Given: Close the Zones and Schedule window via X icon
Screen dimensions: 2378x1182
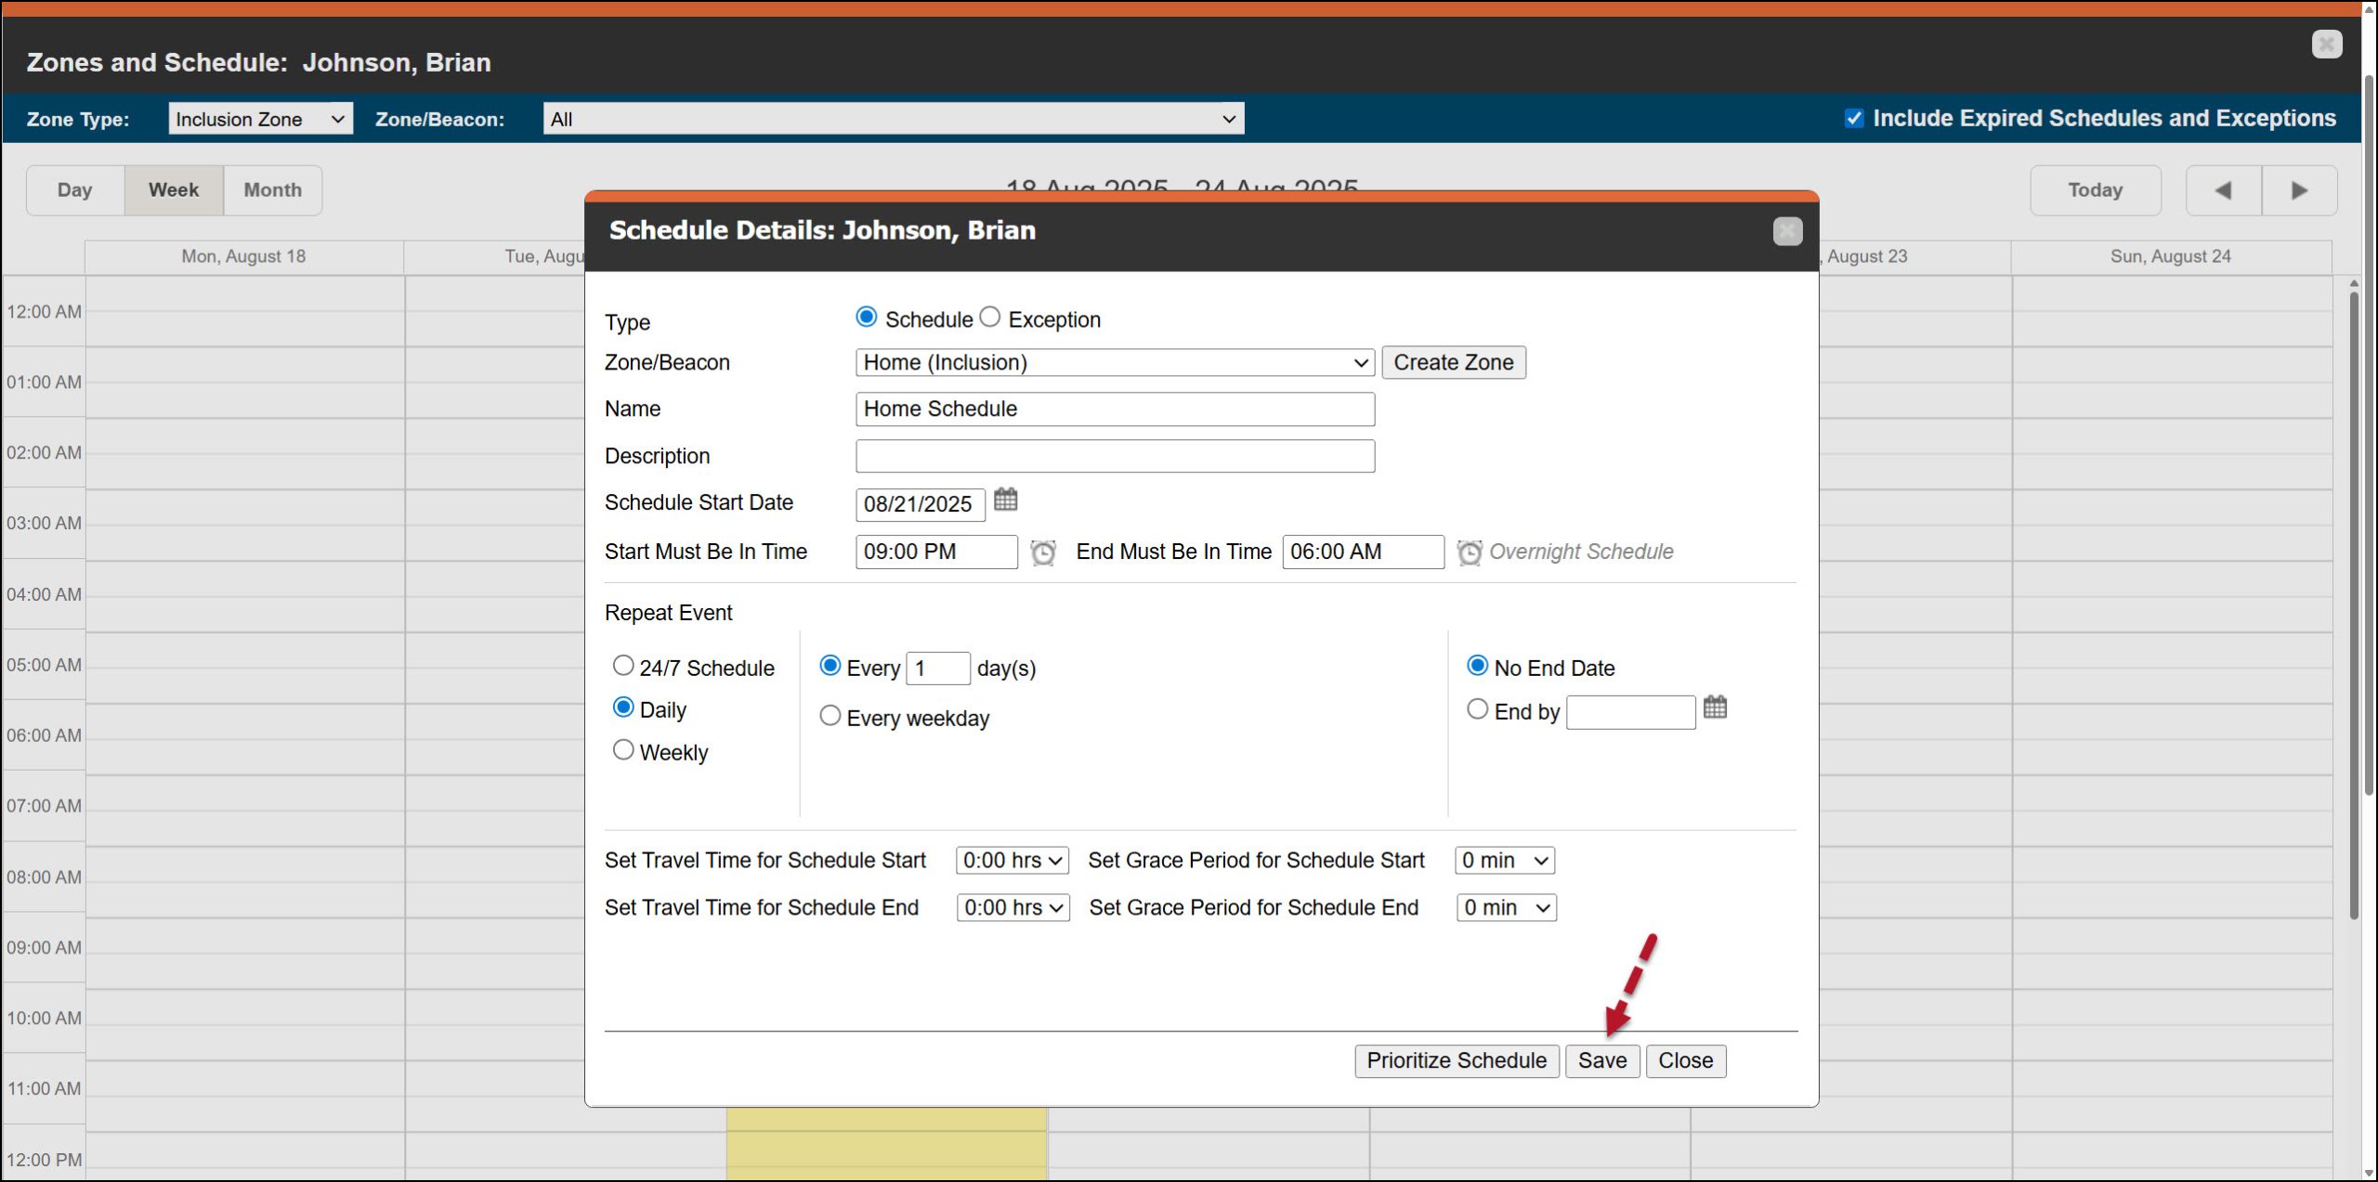Looking at the screenshot, I should click(2326, 44).
